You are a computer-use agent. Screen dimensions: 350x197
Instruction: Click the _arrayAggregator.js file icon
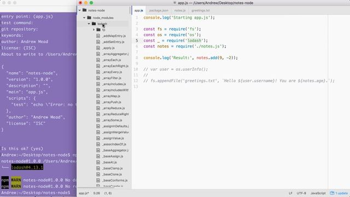coord(98,54)
